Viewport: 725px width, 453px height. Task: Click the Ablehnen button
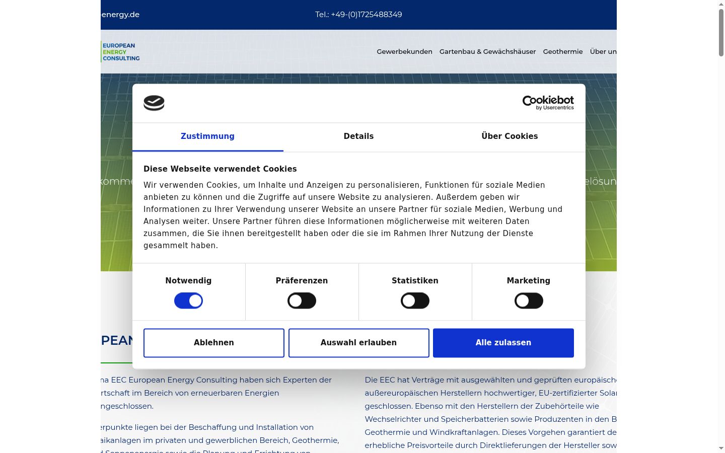214,343
